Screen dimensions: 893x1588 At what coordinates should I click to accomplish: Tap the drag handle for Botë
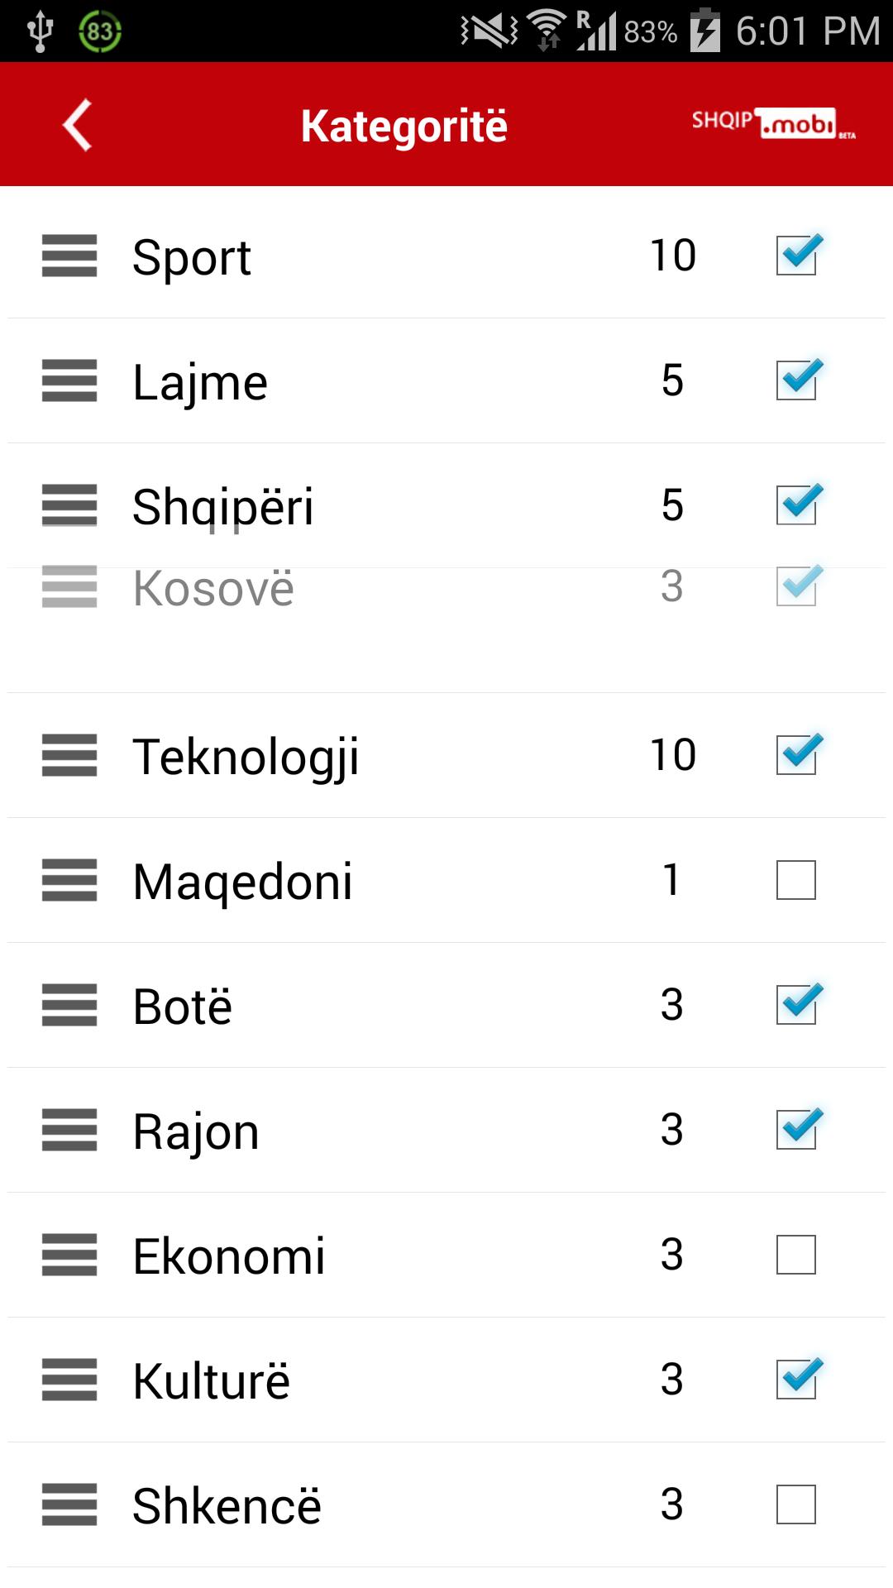[x=69, y=1005]
